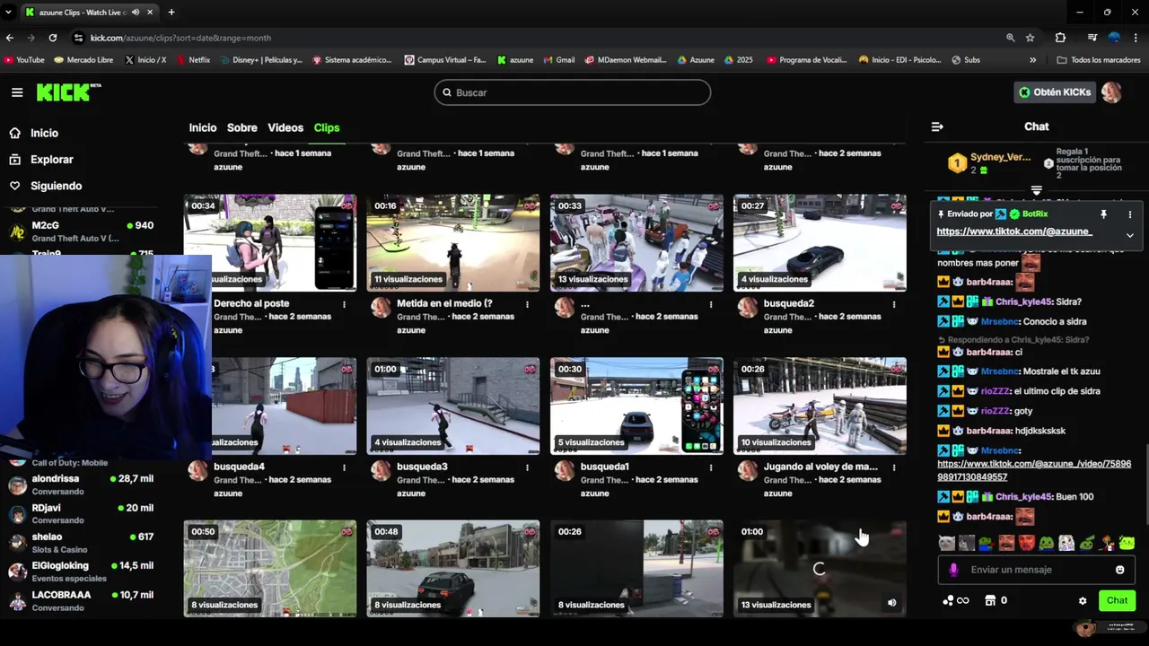Click the user profile avatar
The width and height of the screenshot is (1149, 646).
(1111, 92)
